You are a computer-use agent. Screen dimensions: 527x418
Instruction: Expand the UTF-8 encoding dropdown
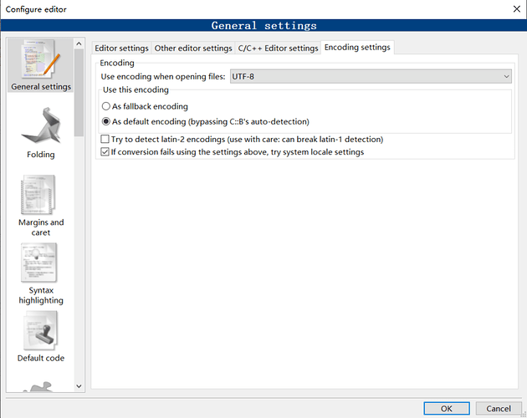coord(506,77)
